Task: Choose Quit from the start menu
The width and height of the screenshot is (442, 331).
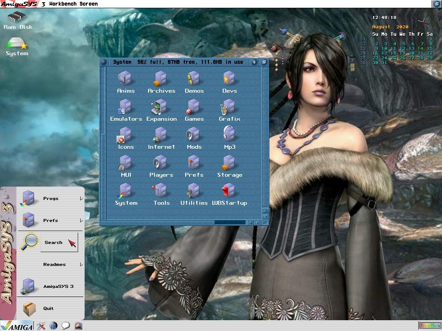Action: (x=48, y=309)
